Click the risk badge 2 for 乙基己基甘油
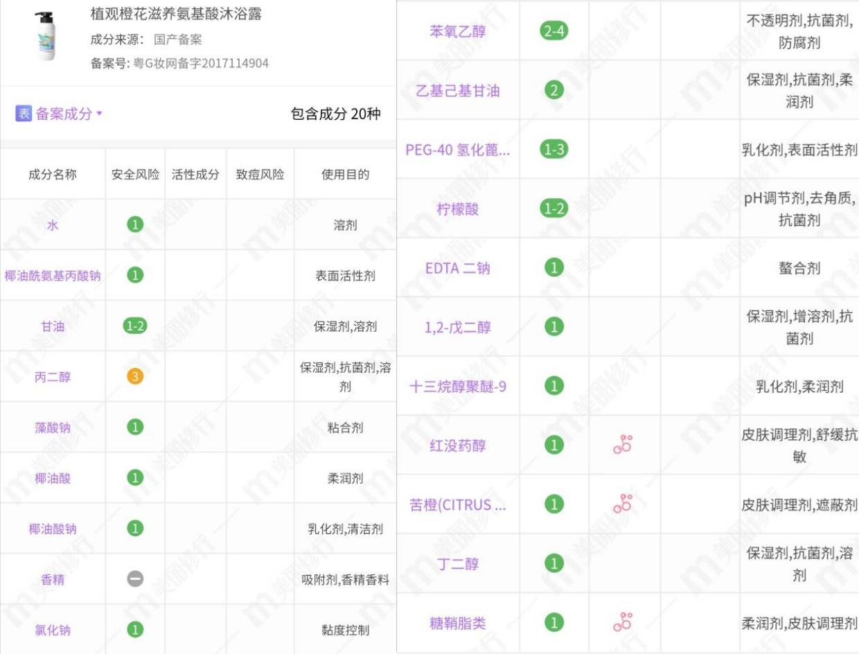Viewport: 859px width, 654px height. [553, 91]
